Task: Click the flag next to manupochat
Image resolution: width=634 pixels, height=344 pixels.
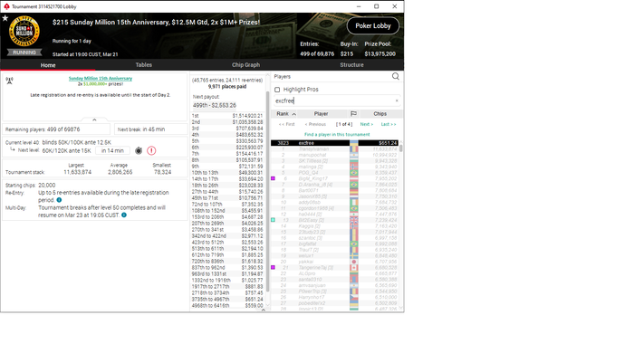Action: (354, 155)
